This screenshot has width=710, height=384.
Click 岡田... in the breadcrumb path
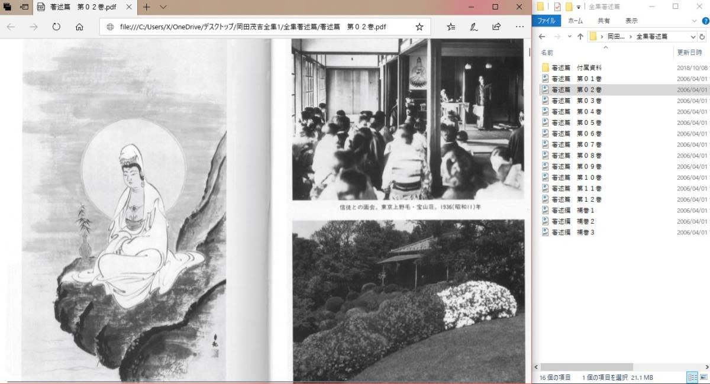point(617,36)
